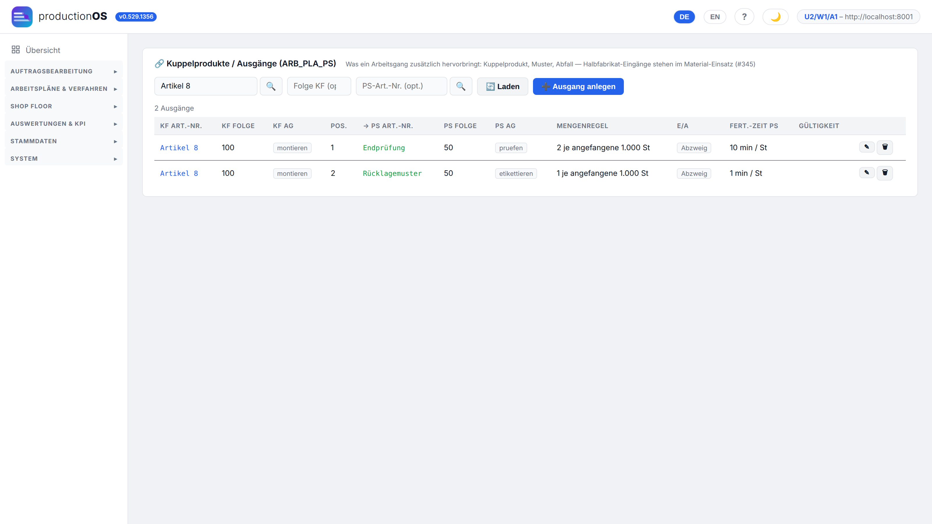The width and height of the screenshot is (932, 524).
Task: Open Artikel 8 link in the Rücklagemuster row
Action: click(179, 173)
